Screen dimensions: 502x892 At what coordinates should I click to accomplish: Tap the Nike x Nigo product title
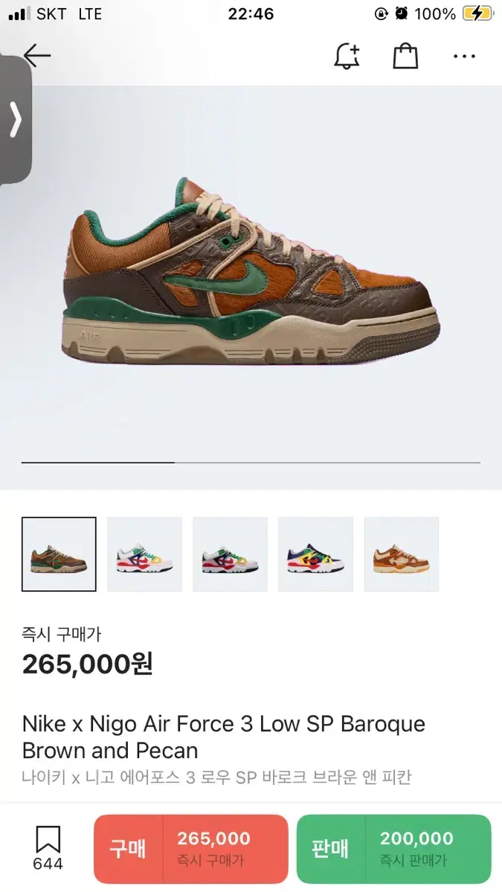coord(223,737)
